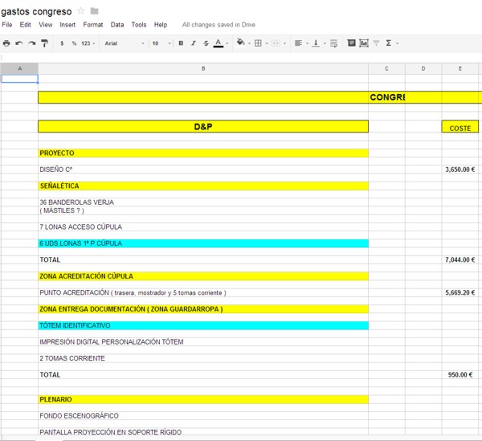Screen dimensions: 482x441
Task: Click the gastos congreso document title
Action: point(36,11)
